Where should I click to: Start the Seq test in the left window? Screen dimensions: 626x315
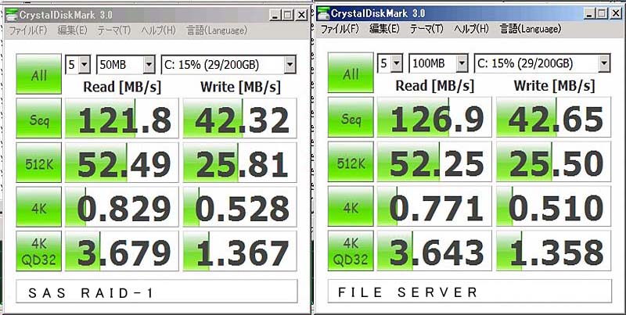click(38, 120)
